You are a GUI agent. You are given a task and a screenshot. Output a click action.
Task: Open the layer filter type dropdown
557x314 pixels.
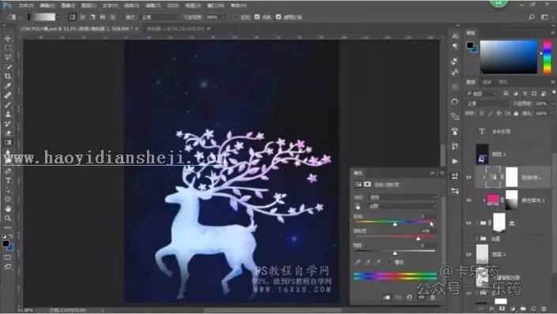click(x=481, y=93)
